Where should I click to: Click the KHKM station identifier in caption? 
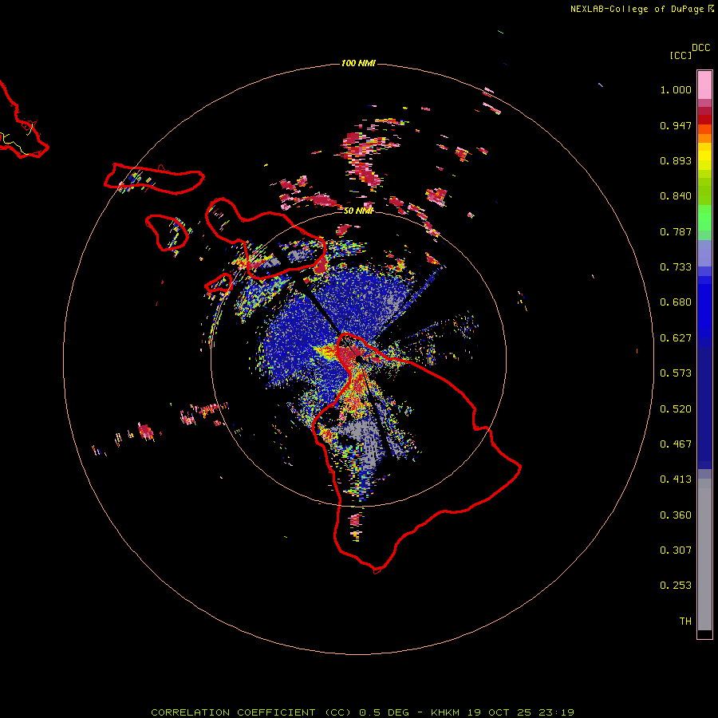pos(445,712)
